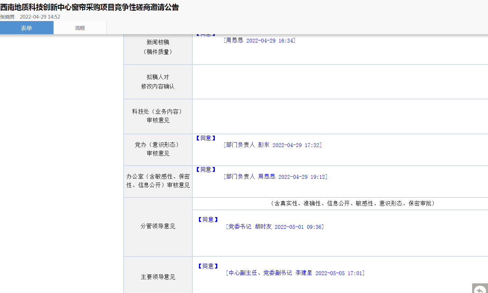488x293 pixels.
Task: Click the signature dated 2022-04-29 19:12
Action: point(275,177)
